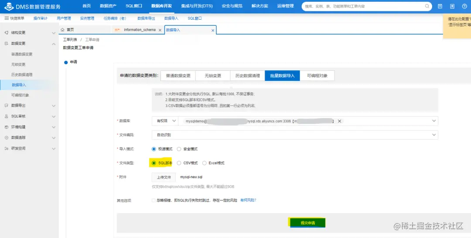
Task: Click the 数据变更 sidebar icon
Action: [6, 43]
